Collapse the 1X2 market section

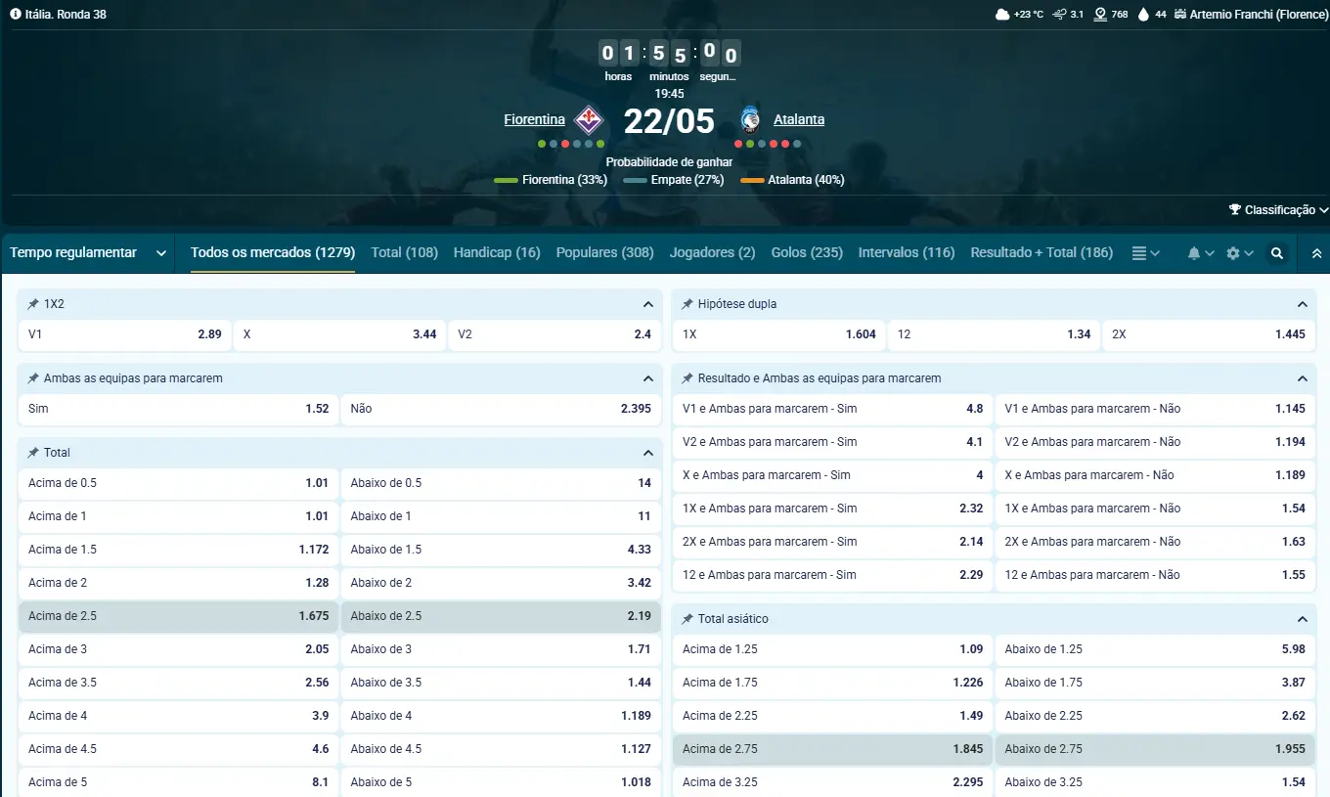647,304
